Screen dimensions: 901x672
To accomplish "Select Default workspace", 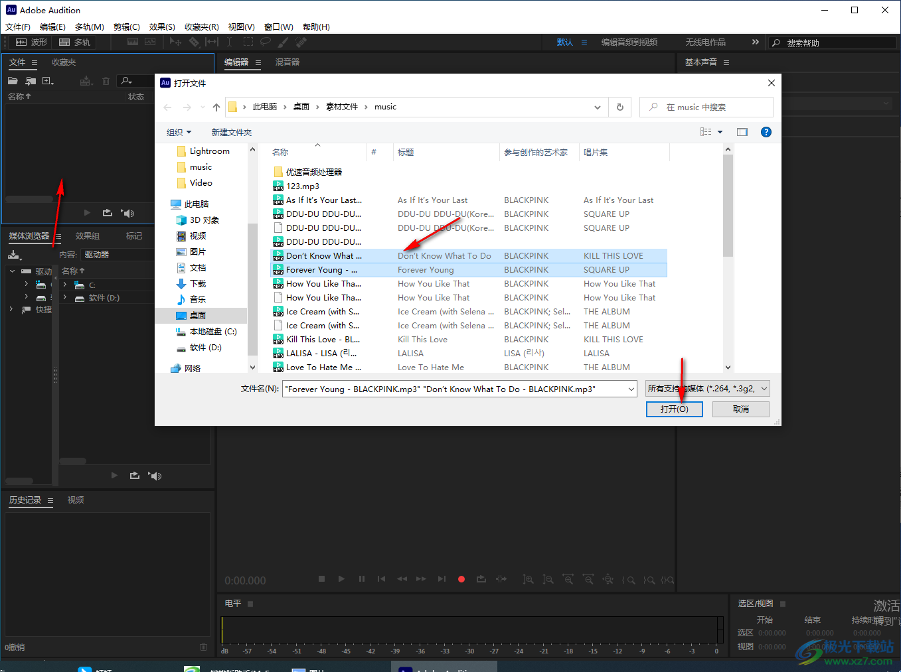I will 565,42.
